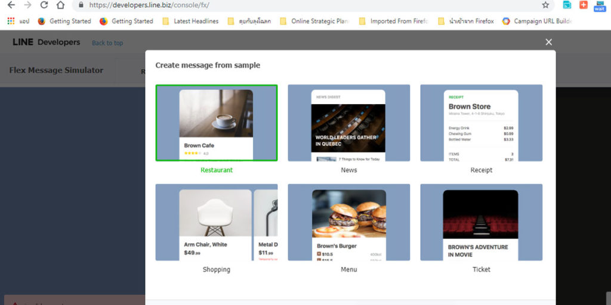Open the Latest Headlines bookmark folder
Screen dimensions: 611x305
[x=190, y=21]
